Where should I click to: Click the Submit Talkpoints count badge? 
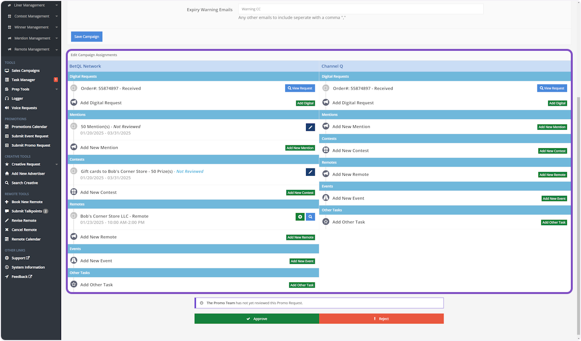tap(46, 211)
